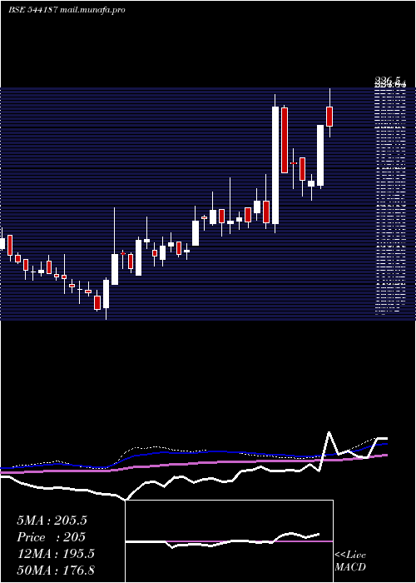Click the '5MA : 205.5' value
The width and height of the screenshot is (416, 583).
click(x=52, y=521)
